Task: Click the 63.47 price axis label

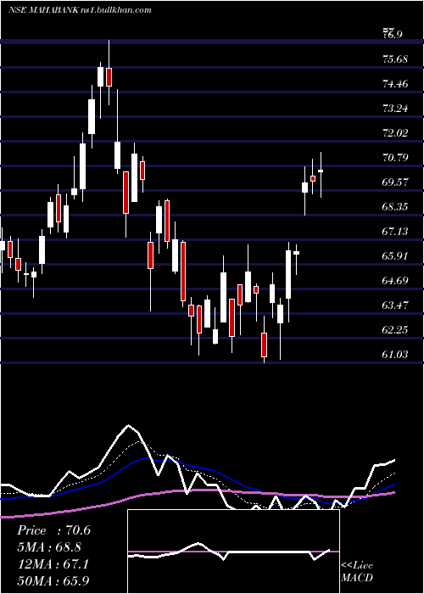Action: (395, 305)
